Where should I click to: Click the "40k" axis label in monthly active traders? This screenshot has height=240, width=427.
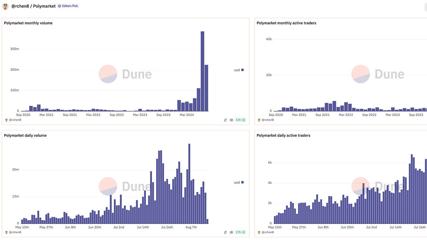click(269, 39)
